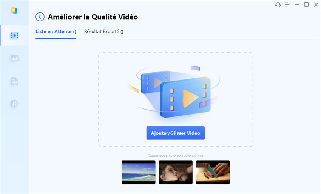Select the knife cutting meat sample thumbnail
This screenshot has height=194, width=321.
pos(213,173)
